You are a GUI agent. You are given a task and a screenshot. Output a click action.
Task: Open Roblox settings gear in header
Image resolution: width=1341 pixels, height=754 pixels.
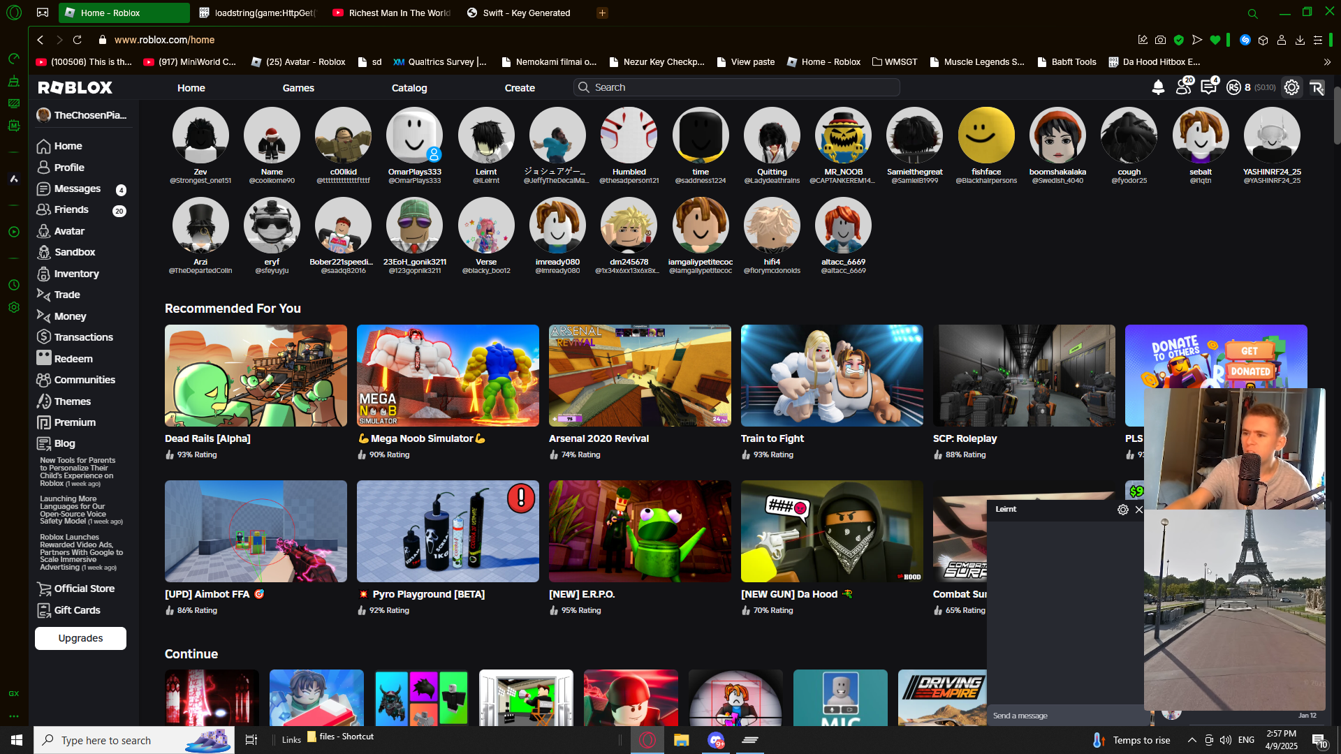pyautogui.click(x=1292, y=87)
